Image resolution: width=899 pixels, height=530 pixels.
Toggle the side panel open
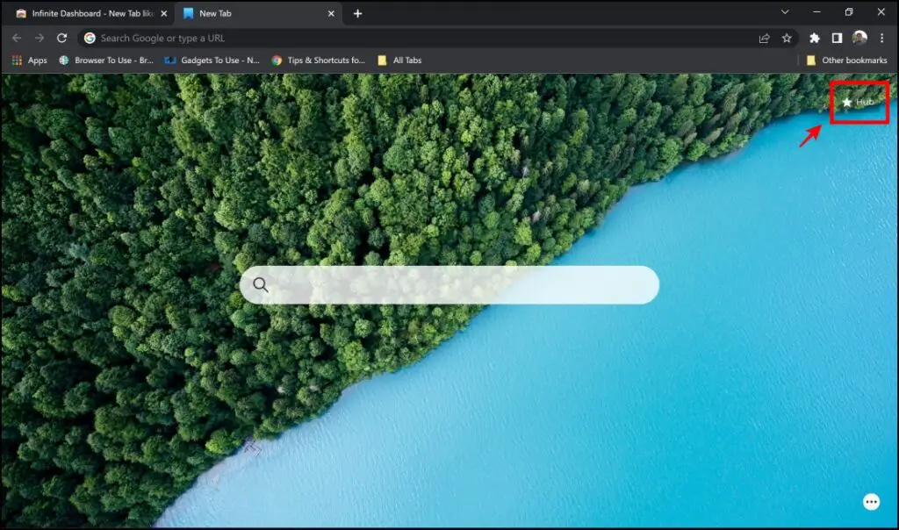838,38
